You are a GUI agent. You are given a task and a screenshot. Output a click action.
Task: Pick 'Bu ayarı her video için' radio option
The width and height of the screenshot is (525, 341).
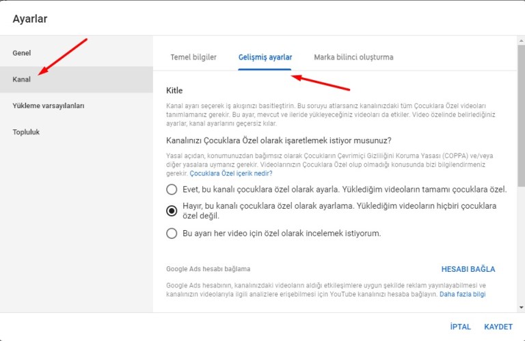point(172,233)
